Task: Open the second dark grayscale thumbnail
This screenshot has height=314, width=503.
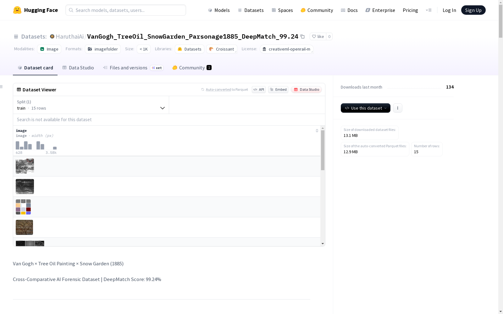Action: [25, 187]
